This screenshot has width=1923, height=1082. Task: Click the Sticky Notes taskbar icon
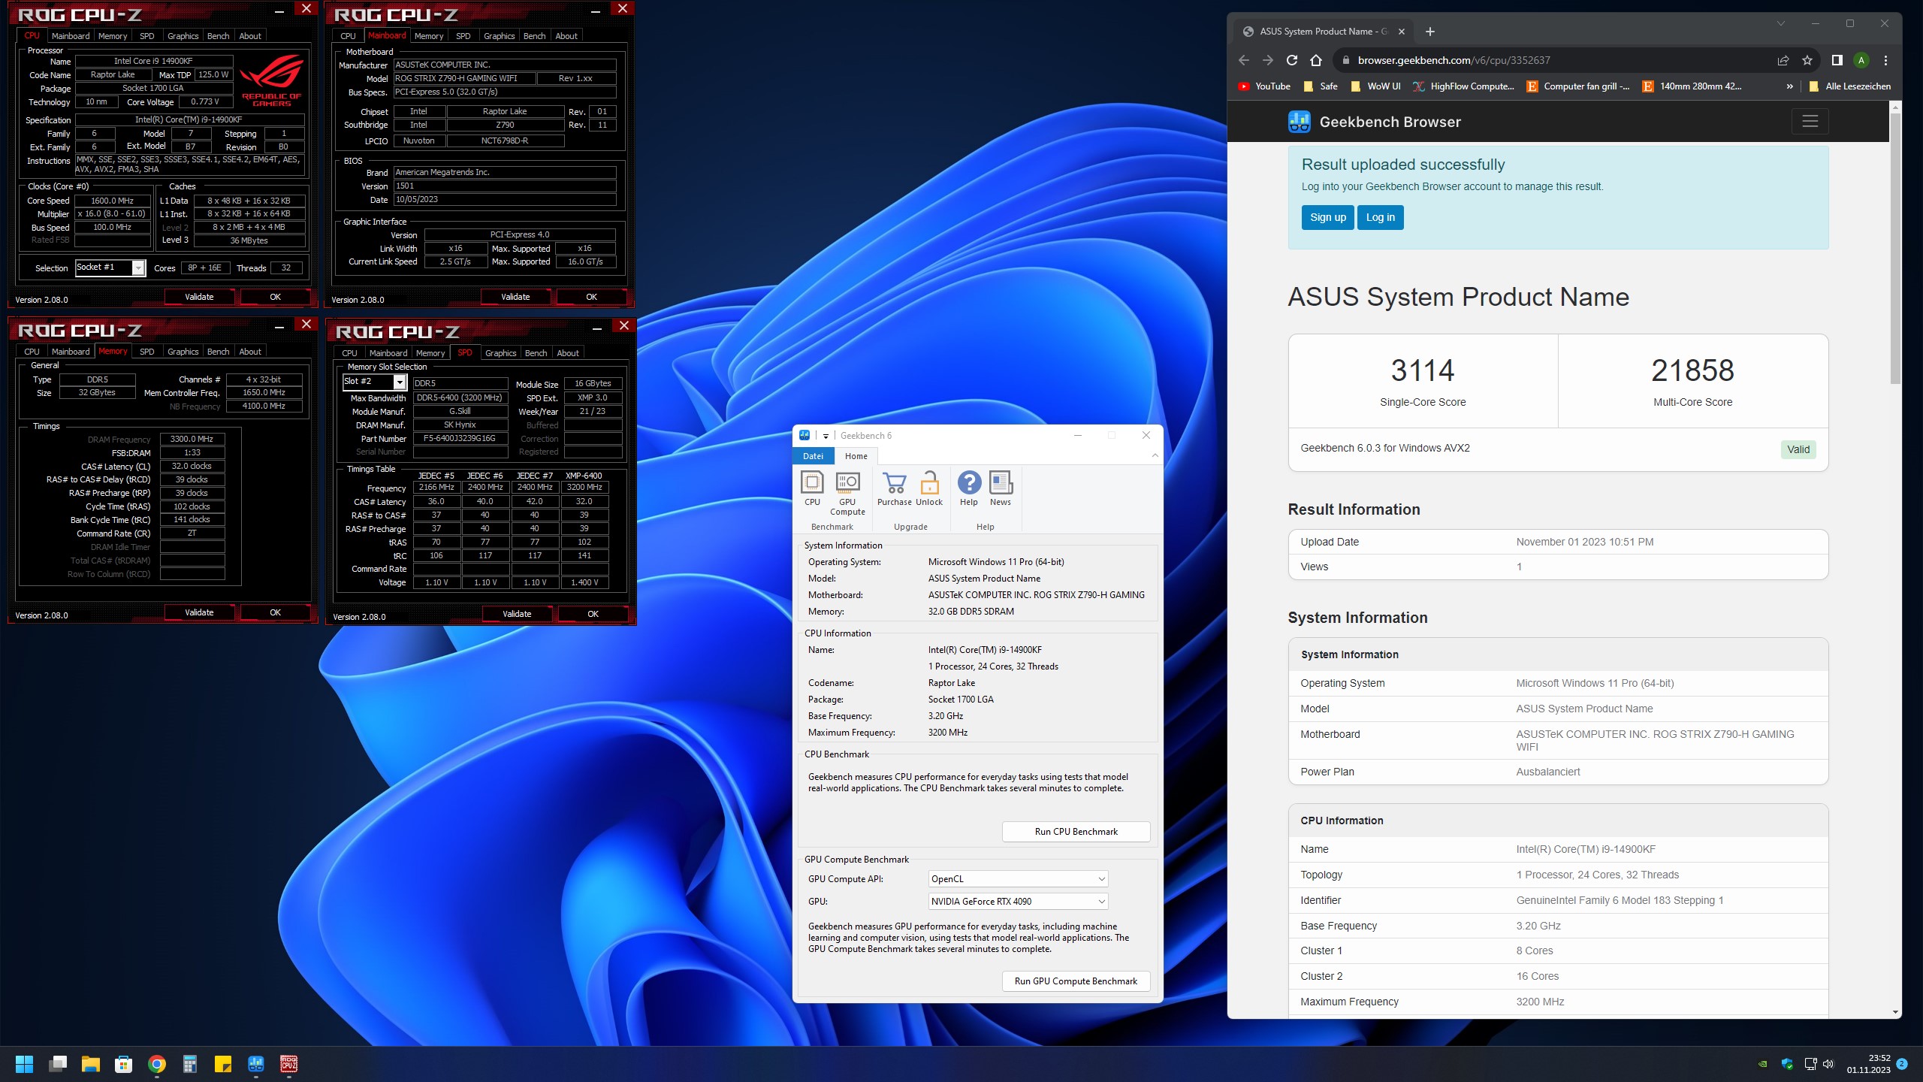pyautogui.click(x=223, y=1064)
